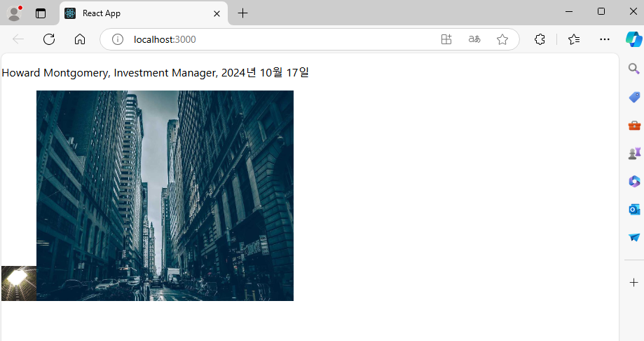Open sidebar Tools briefcase icon
Image resolution: width=644 pixels, height=341 pixels.
click(634, 125)
